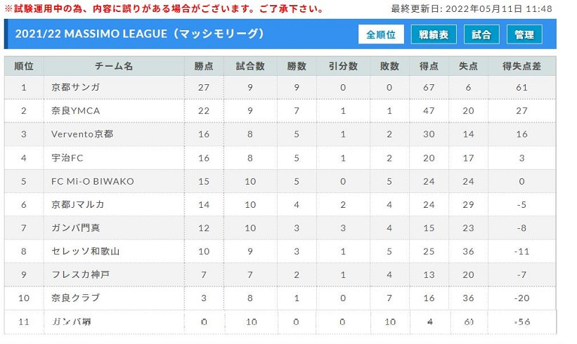The width and height of the screenshot is (577, 344).
Task: Click the 勝点 column header
Action: pos(204,66)
